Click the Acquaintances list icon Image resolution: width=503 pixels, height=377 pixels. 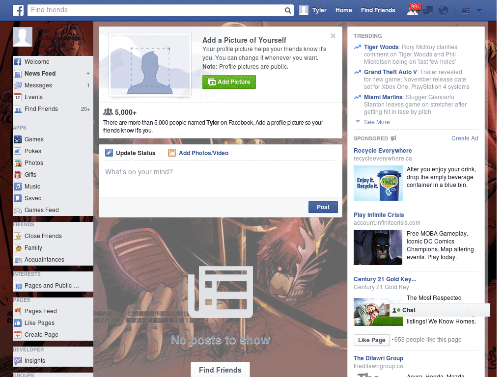(18, 260)
